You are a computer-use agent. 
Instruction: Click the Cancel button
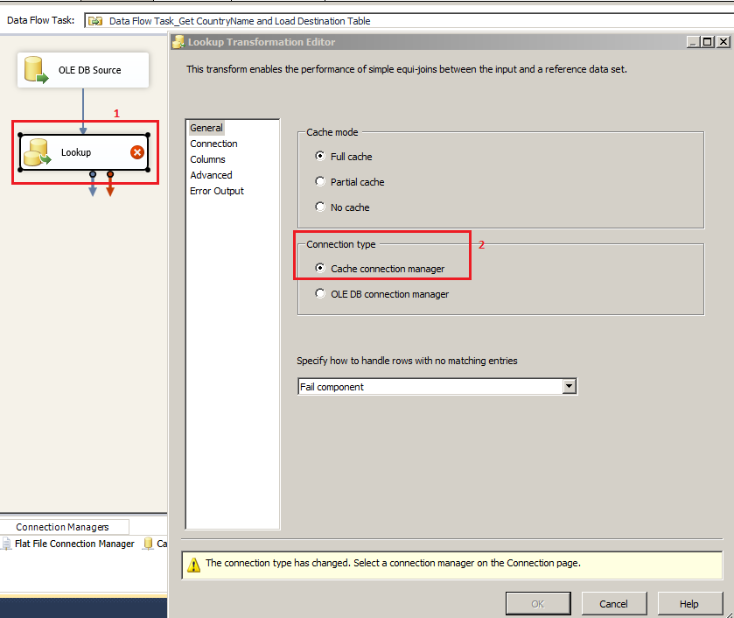[x=614, y=603]
